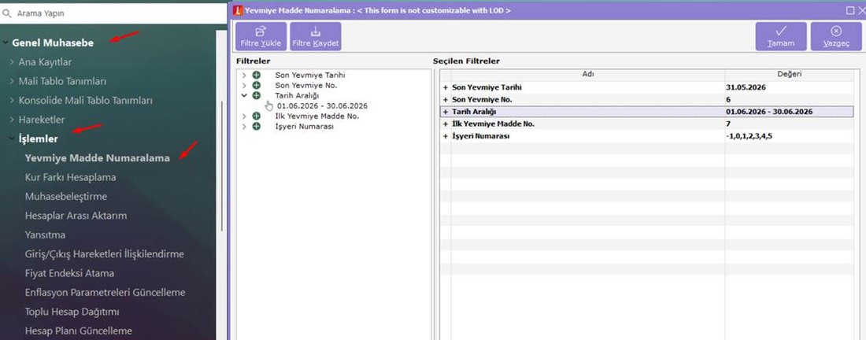Click the Filtre Yükle button
866x340 pixels.
(261, 36)
